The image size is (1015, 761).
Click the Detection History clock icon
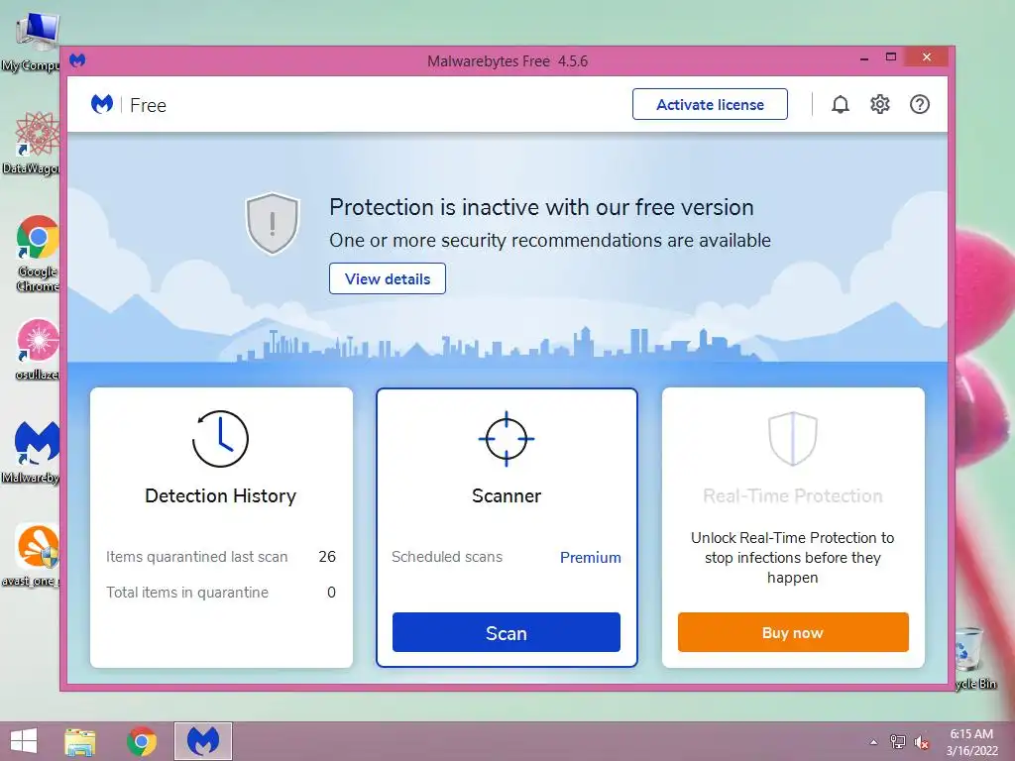pos(220,439)
